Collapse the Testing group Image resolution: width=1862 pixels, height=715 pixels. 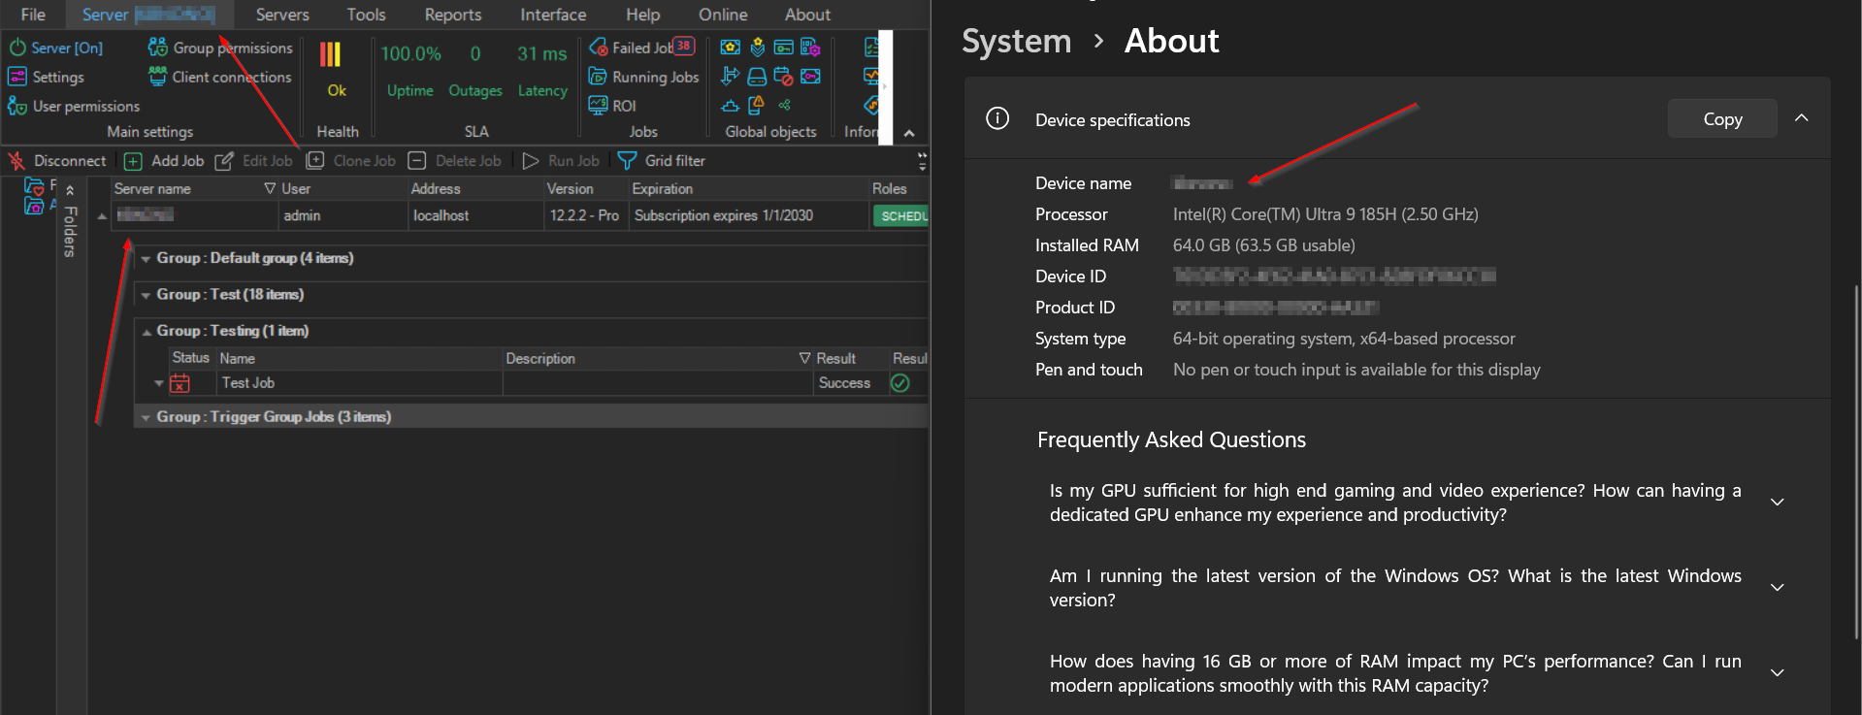coord(147,332)
